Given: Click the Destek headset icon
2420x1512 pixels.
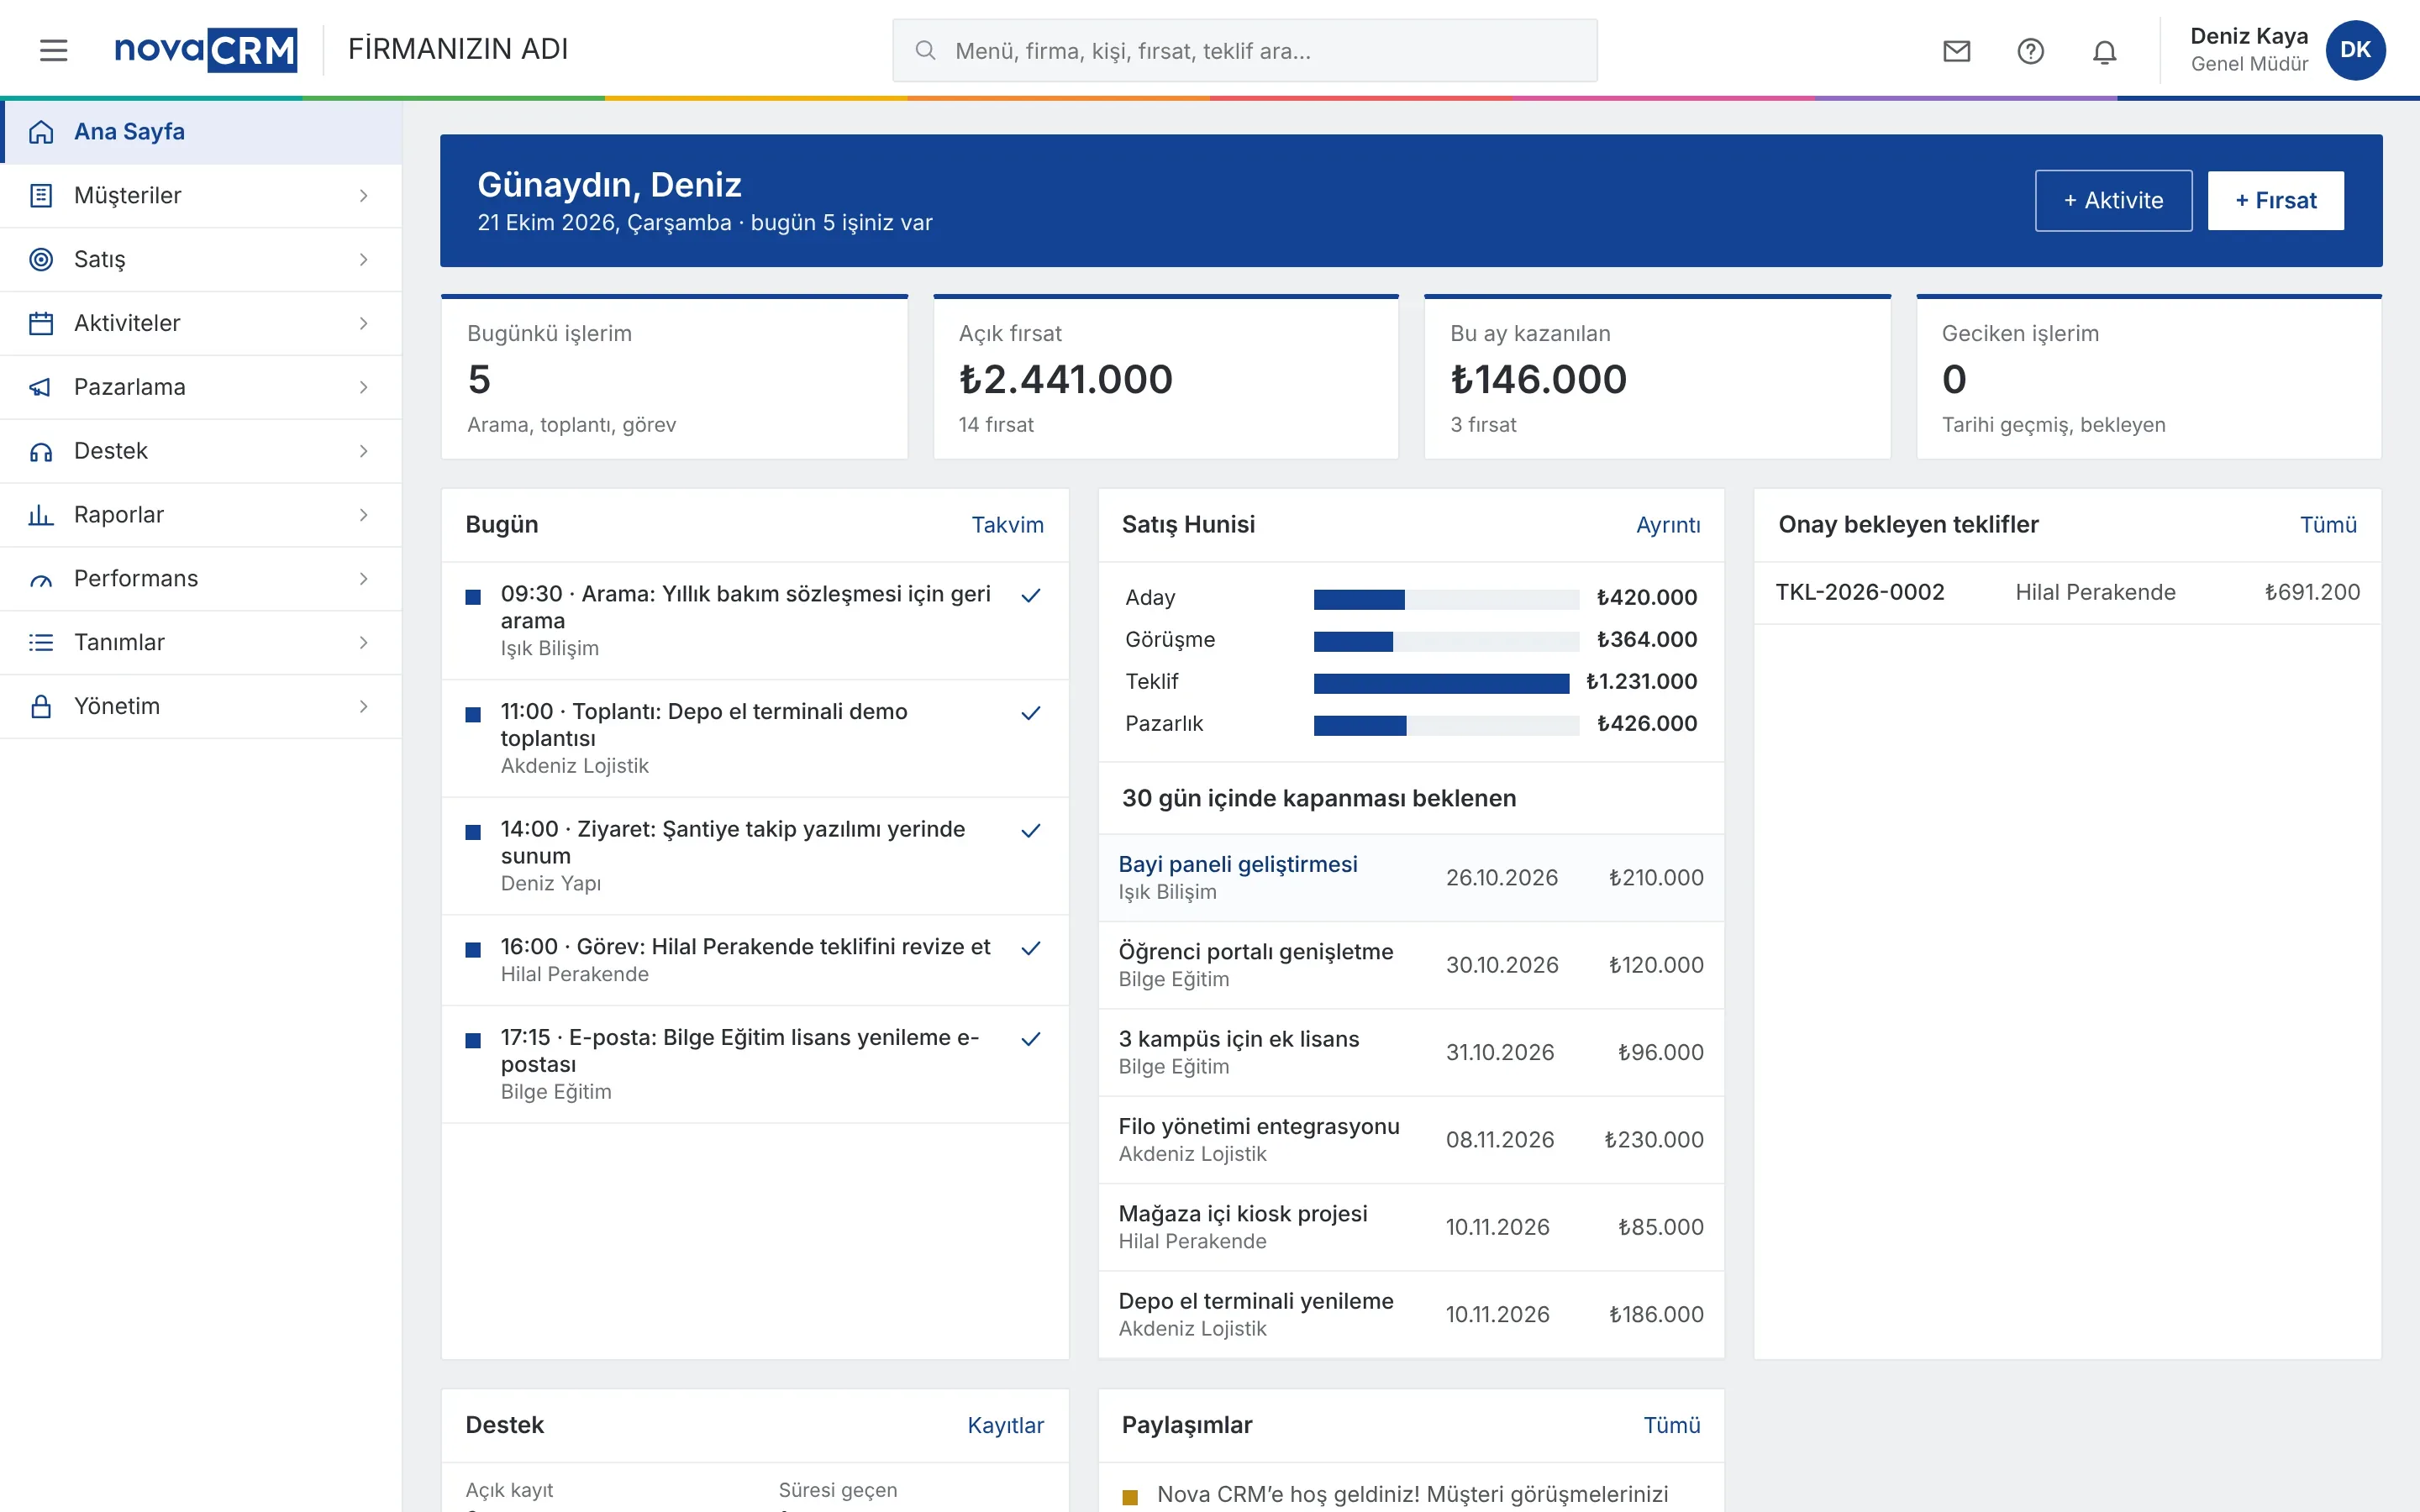Looking at the screenshot, I should 41,451.
